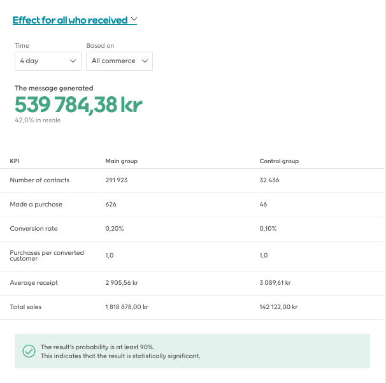Screen dimensions: 386x383
Task: Expand the 'Effect for all who received' selector
Action: point(70,20)
